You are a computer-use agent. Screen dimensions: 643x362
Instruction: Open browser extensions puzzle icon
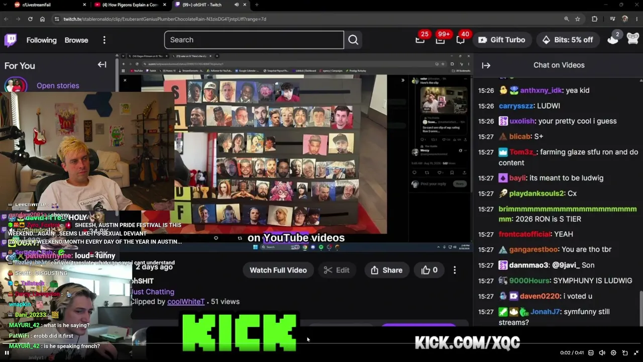pyautogui.click(x=595, y=19)
